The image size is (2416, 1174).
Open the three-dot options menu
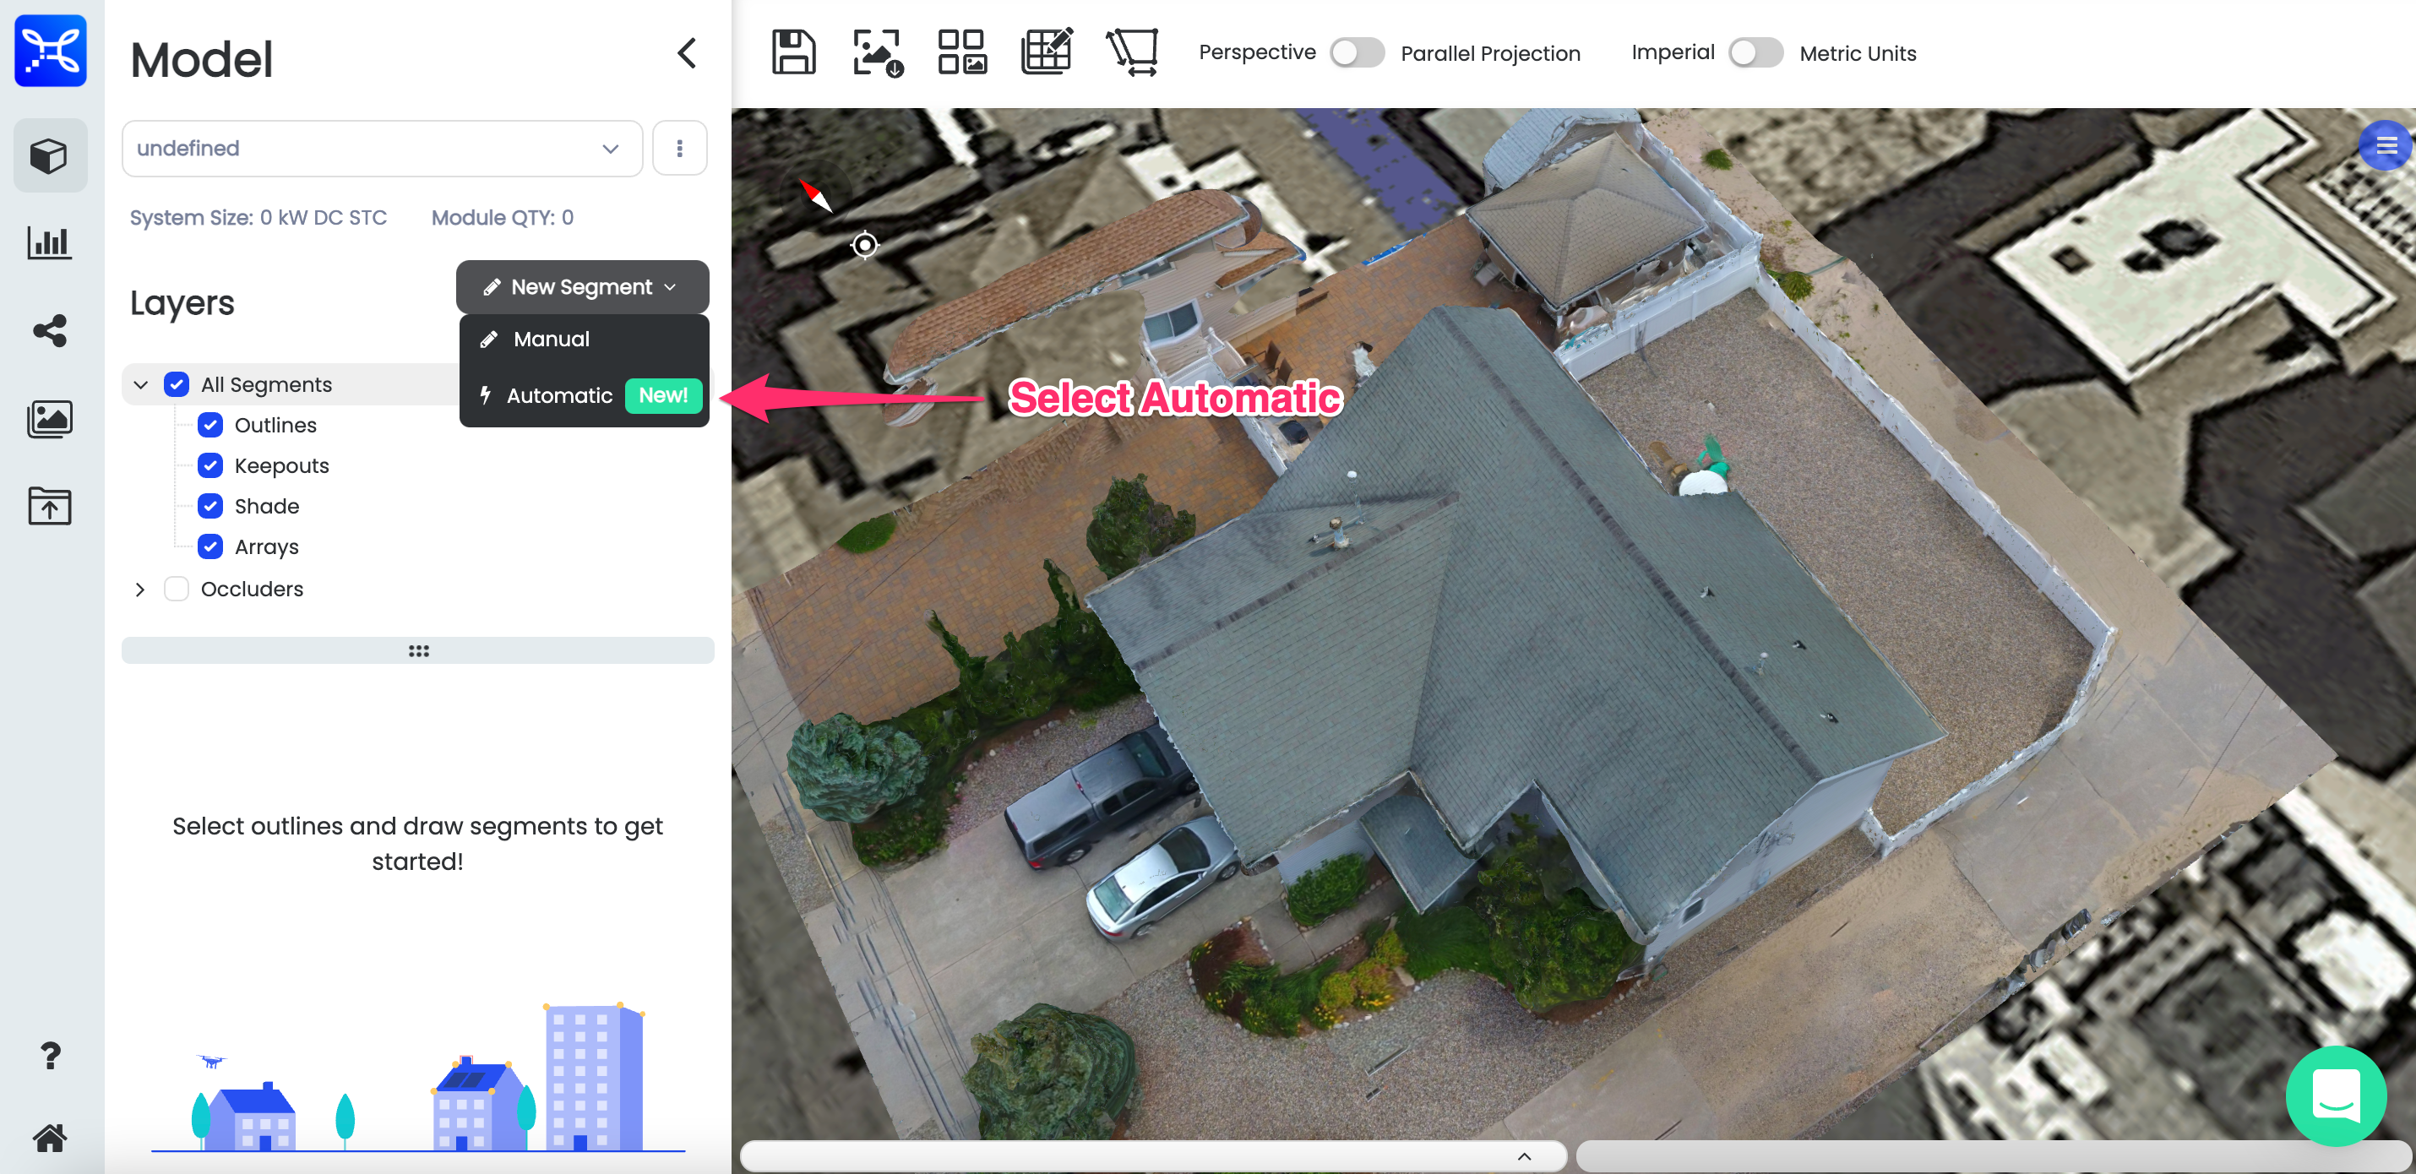pos(679,148)
